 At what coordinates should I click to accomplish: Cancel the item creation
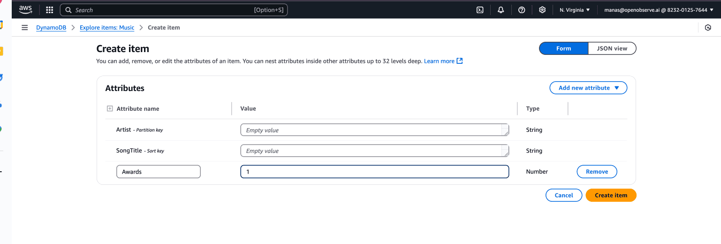pos(563,195)
